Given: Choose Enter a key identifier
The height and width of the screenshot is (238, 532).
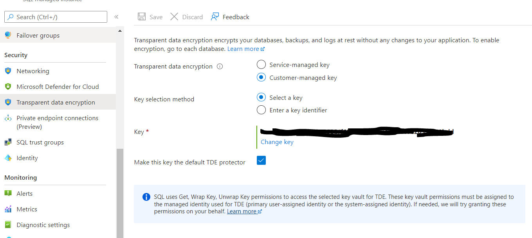Looking at the screenshot, I should click(x=261, y=110).
